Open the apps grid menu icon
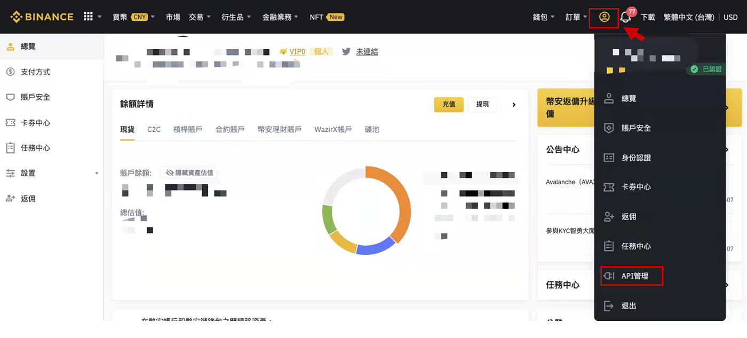This screenshot has width=747, height=338. pyautogui.click(x=89, y=17)
